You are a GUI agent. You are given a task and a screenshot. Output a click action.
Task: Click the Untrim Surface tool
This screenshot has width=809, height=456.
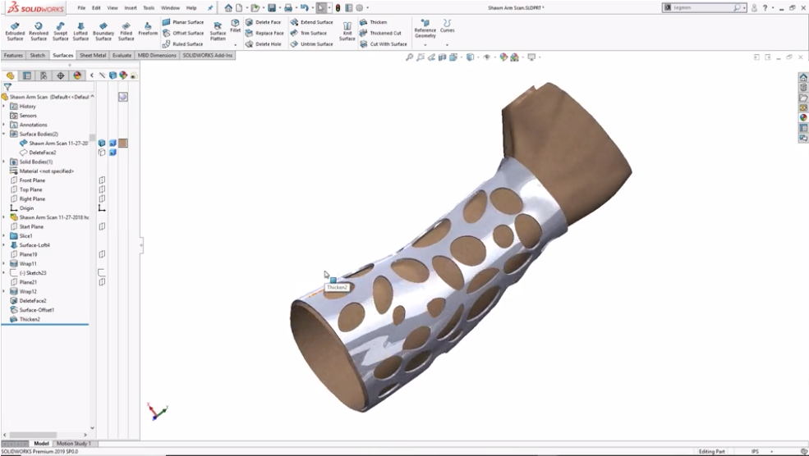pos(311,44)
